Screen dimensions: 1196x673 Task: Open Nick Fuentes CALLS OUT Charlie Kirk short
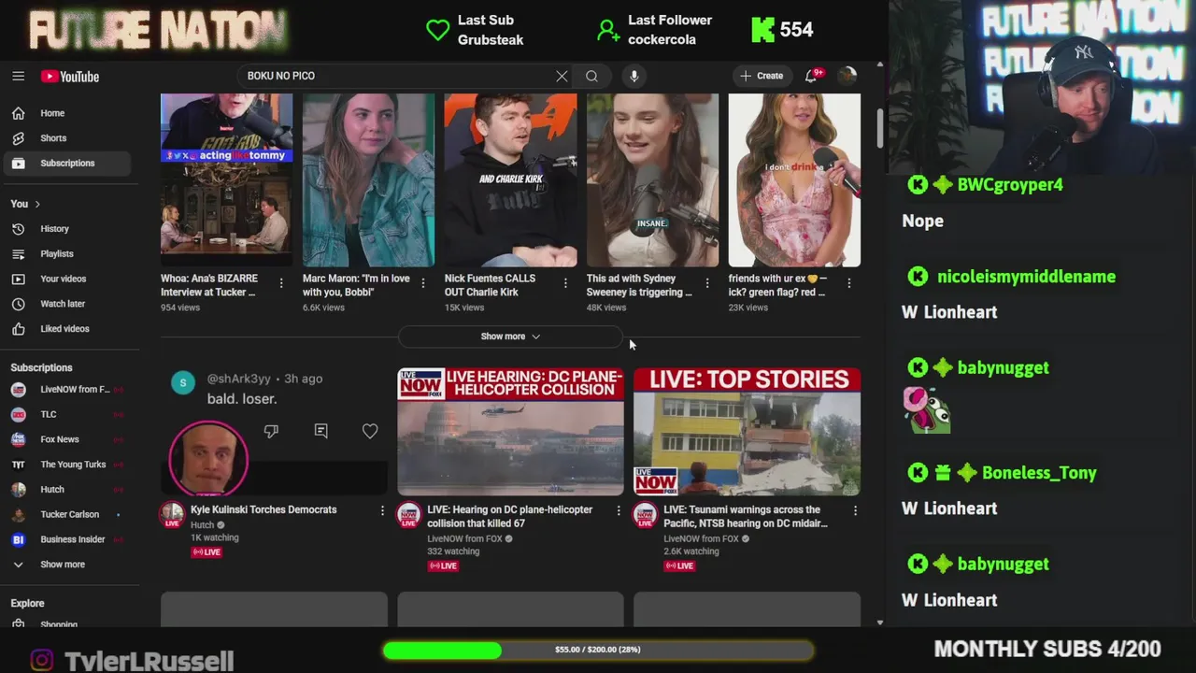(510, 179)
